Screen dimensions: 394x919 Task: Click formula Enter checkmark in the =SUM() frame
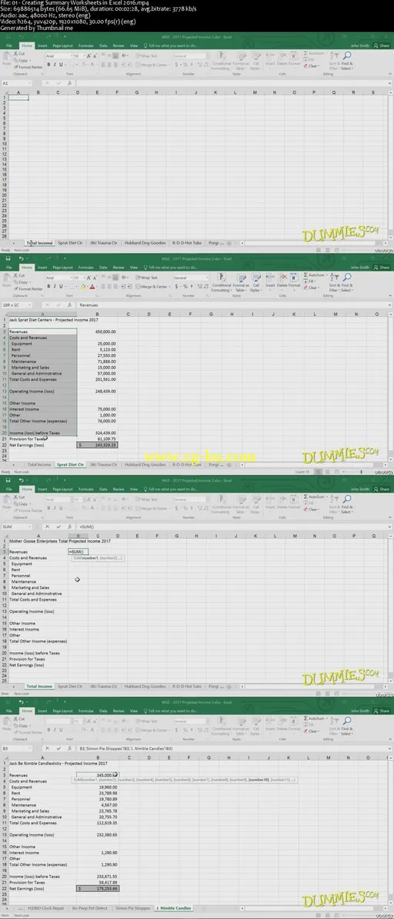[x=58, y=527]
